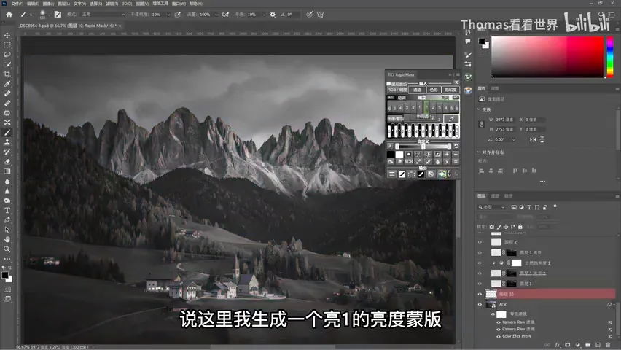Click the 色彩 button in RapidMask

point(434,90)
